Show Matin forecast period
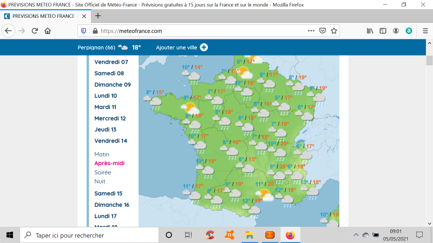 point(102,154)
